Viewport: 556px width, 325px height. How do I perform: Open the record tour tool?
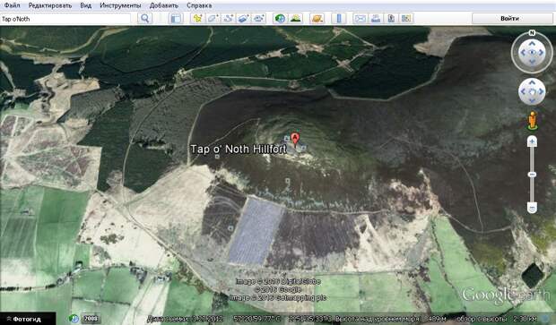click(258, 19)
